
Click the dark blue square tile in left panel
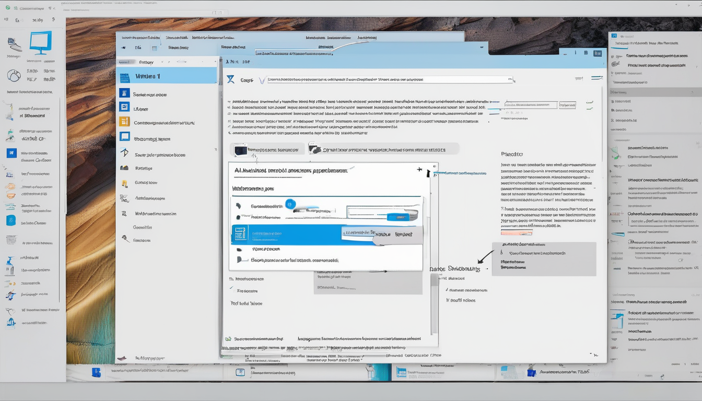11,153
